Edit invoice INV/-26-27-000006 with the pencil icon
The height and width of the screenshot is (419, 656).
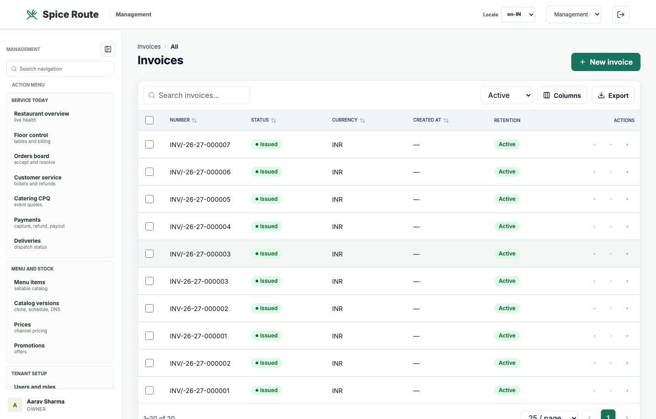(x=611, y=172)
